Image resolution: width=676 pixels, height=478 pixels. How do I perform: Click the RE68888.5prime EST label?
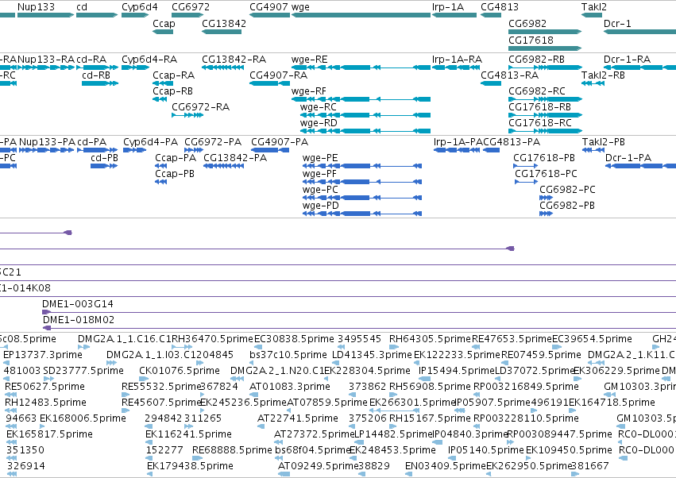tap(232, 450)
